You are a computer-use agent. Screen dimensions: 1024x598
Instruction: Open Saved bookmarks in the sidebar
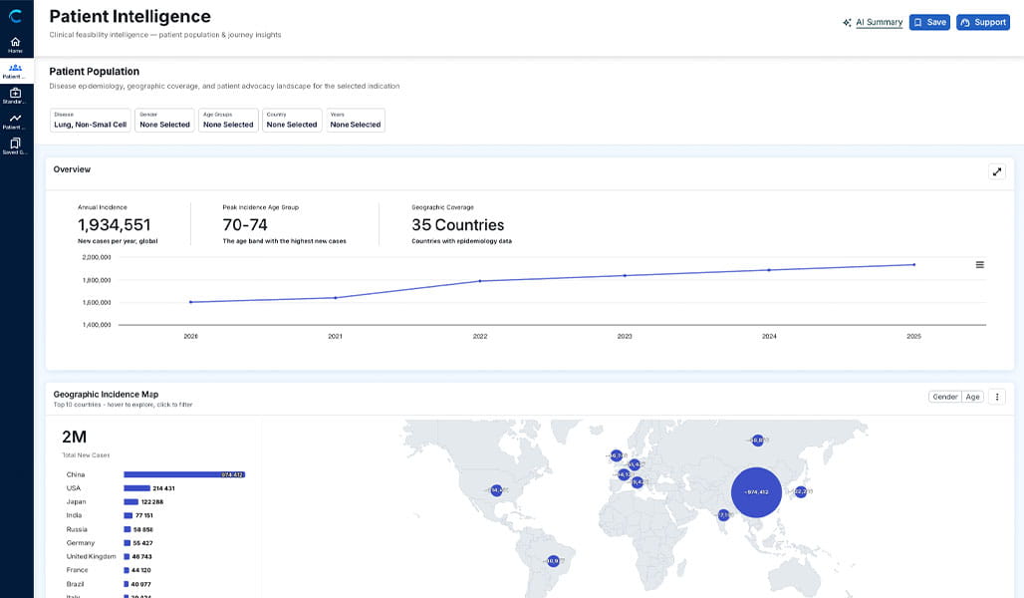coord(15,146)
